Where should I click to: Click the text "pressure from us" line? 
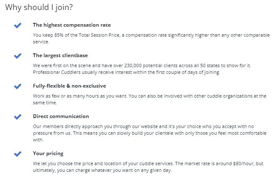click(x=149, y=133)
